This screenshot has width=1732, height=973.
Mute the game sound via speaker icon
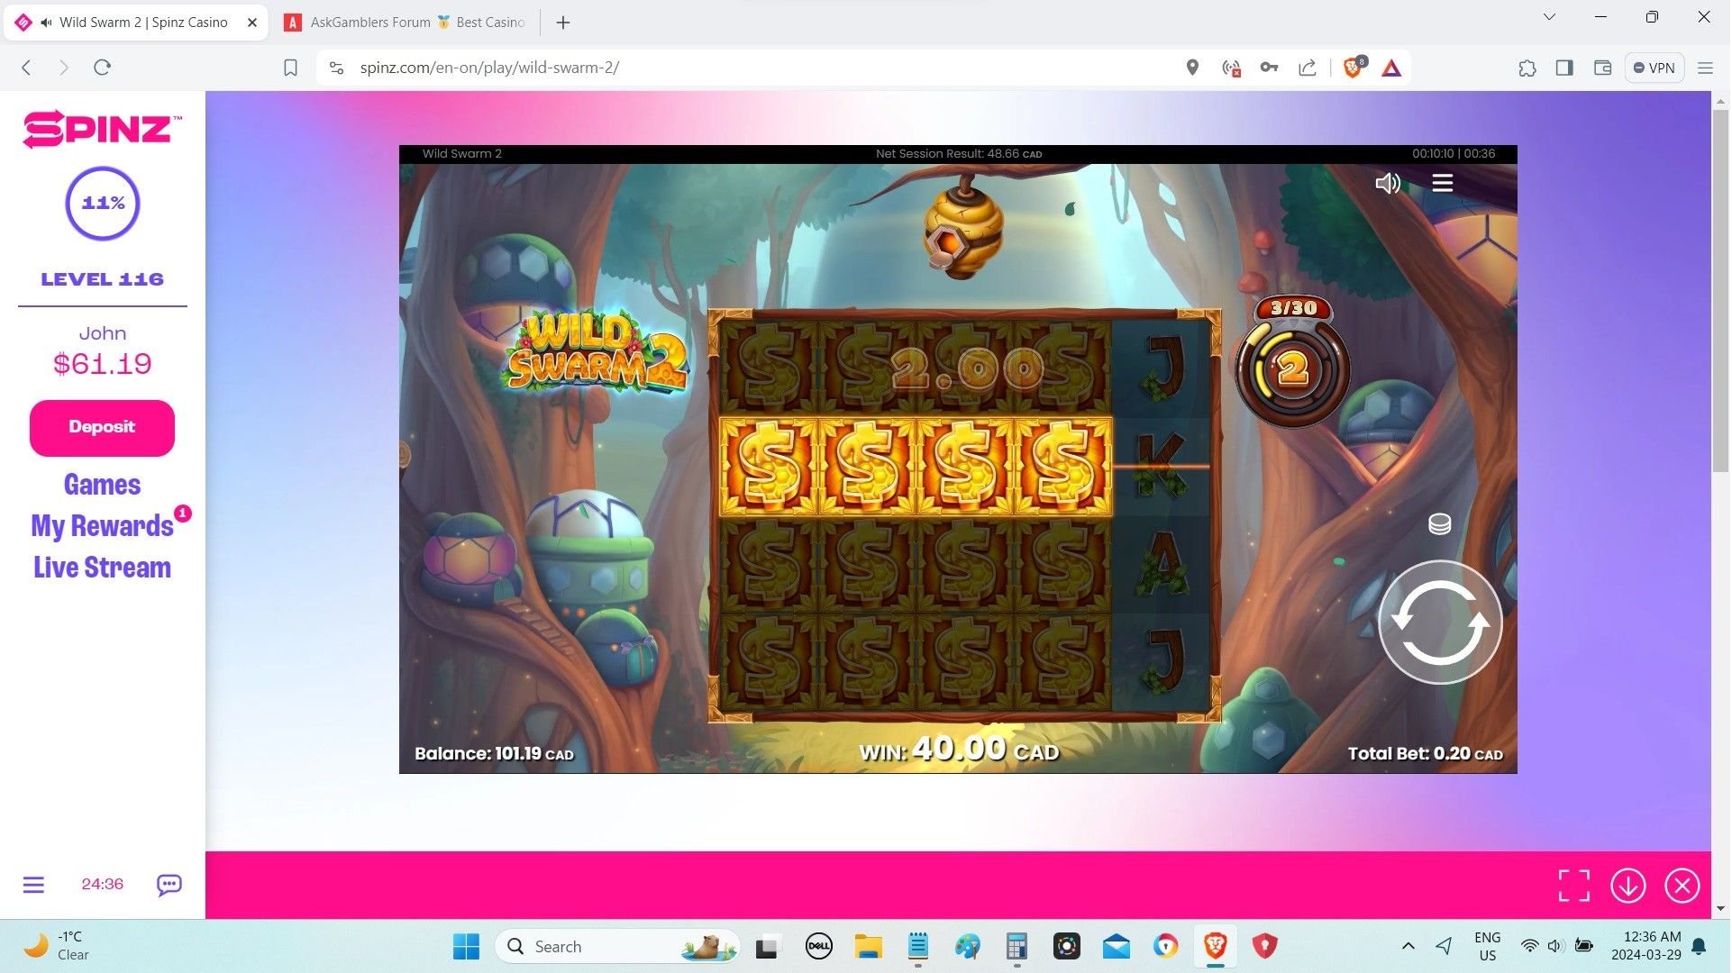coord(1388,183)
